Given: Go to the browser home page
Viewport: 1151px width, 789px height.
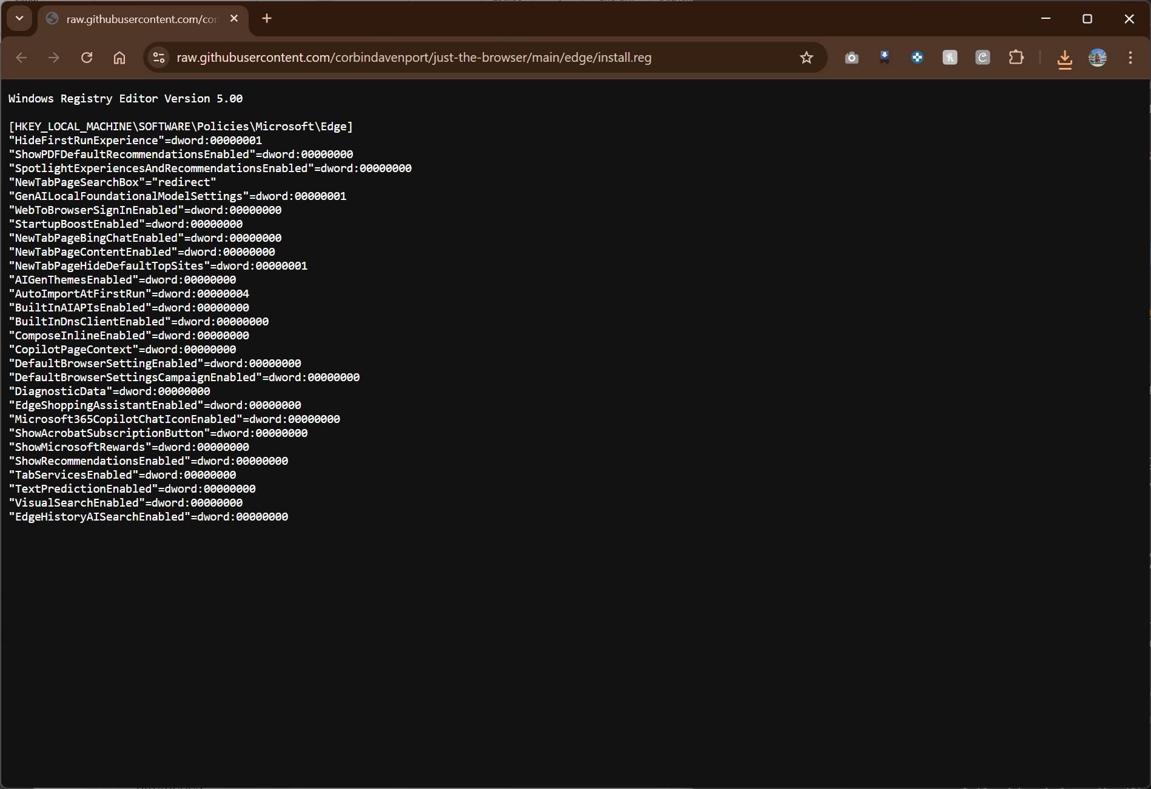Looking at the screenshot, I should click(119, 58).
